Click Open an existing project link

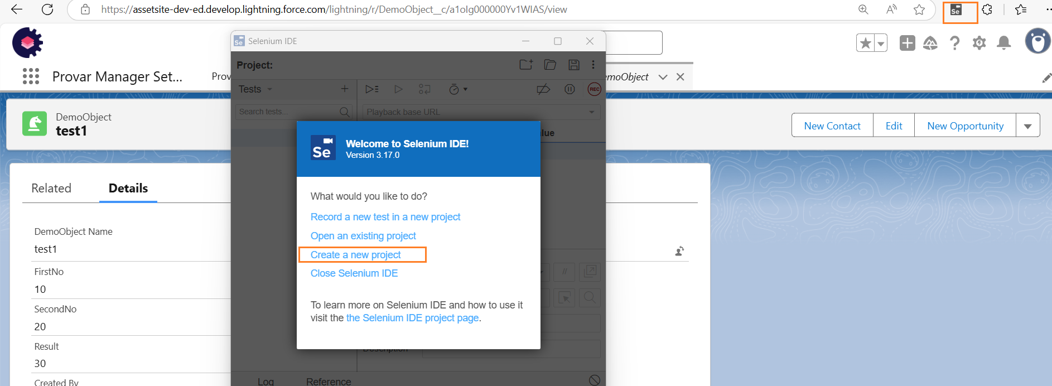[x=363, y=236]
